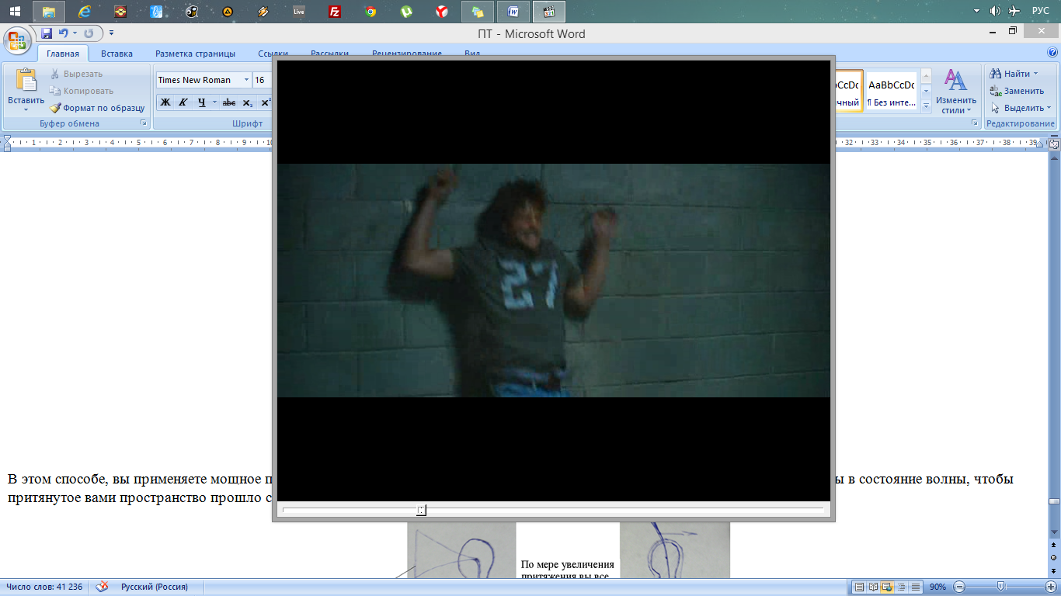This screenshot has width=1061, height=596.
Task: Switch to the Главная tab
Action: tap(63, 54)
